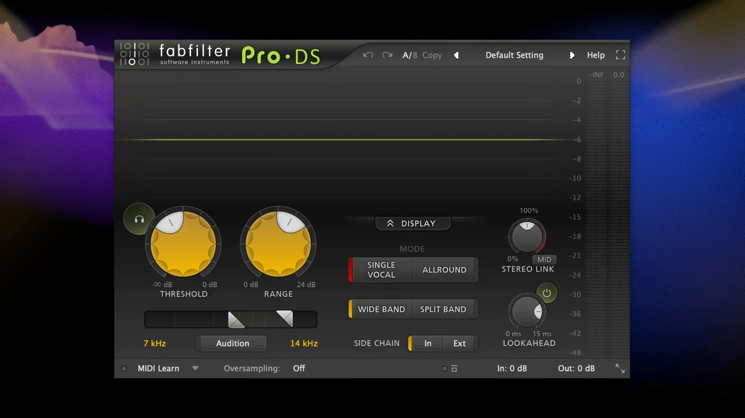Image resolution: width=745 pixels, height=418 pixels.
Task: Toggle the MIDI Learn indicator dot
Action: [124, 369]
